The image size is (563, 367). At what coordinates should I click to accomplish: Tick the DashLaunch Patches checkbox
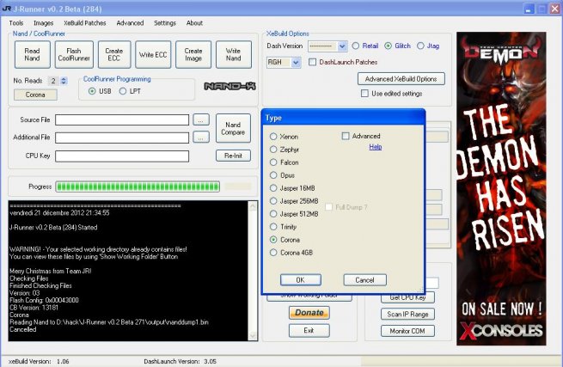tap(313, 63)
